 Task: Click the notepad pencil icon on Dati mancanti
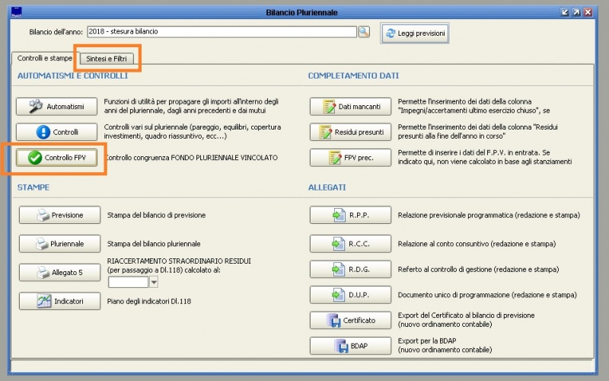tap(329, 107)
